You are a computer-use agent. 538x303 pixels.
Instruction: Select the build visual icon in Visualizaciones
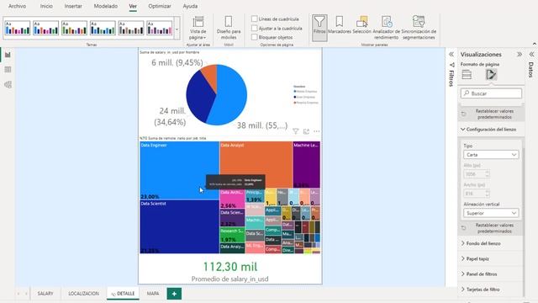point(467,75)
